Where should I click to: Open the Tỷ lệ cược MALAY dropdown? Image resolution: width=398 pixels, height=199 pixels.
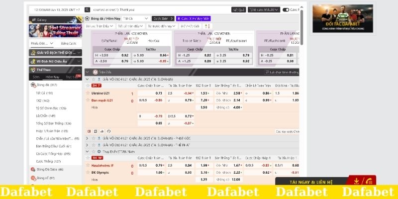[x=264, y=9]
